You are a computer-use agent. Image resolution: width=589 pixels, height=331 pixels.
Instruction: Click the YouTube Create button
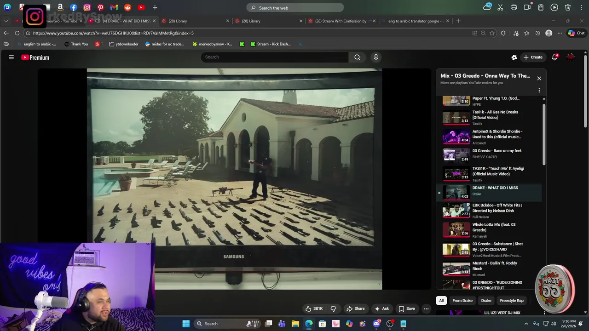533,57
